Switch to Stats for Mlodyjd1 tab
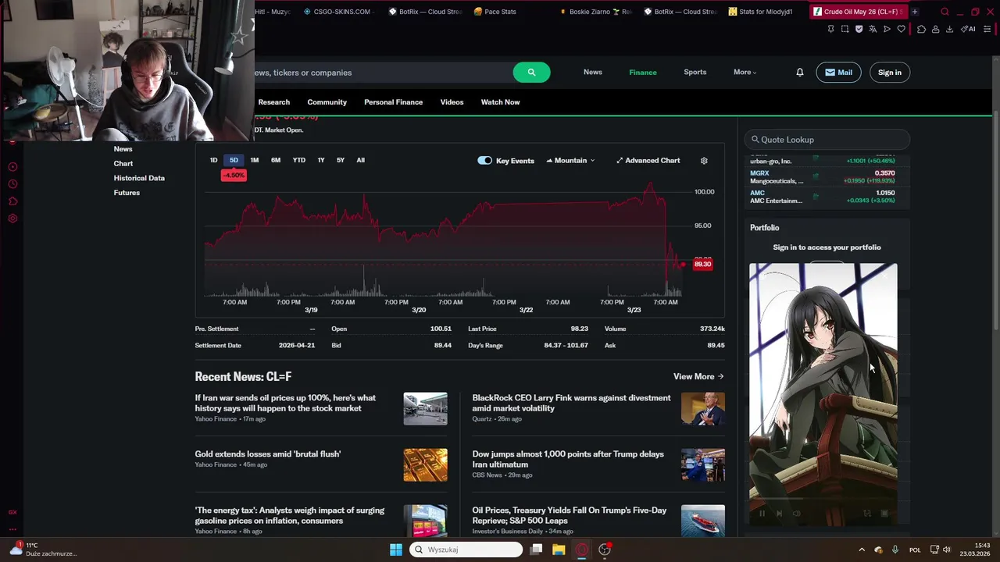Screen dimensions: 1000x562 click(x=762, y=12)
